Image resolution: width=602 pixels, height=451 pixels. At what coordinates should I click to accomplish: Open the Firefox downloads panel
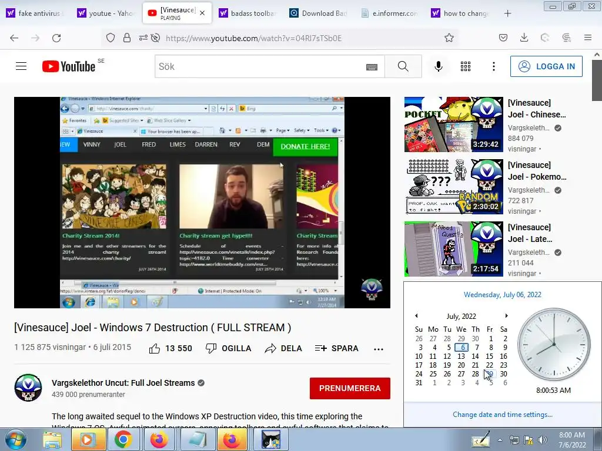coord(524,38)
